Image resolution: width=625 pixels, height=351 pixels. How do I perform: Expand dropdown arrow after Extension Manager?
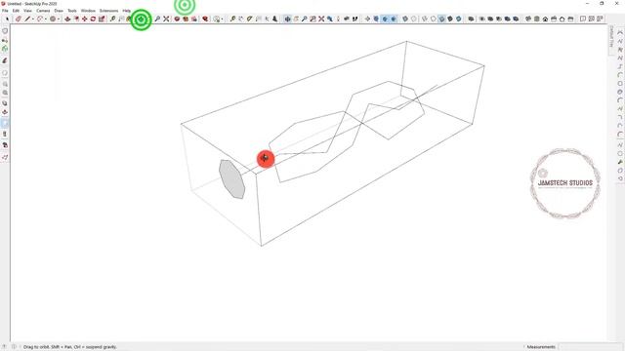pyautogui.click(x=222, y=19)
